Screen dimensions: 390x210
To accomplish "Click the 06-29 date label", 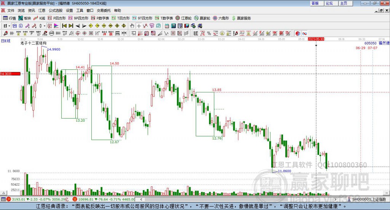I will [360, 48].
